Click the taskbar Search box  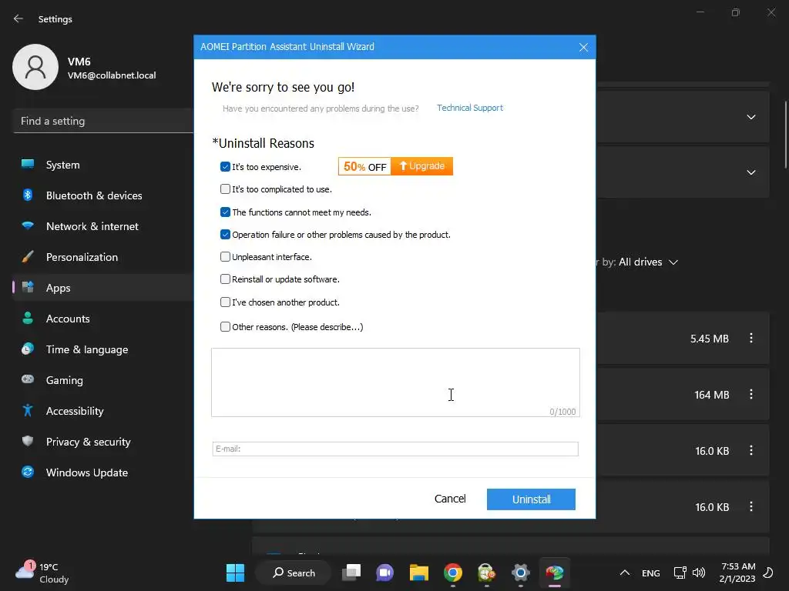294,573
